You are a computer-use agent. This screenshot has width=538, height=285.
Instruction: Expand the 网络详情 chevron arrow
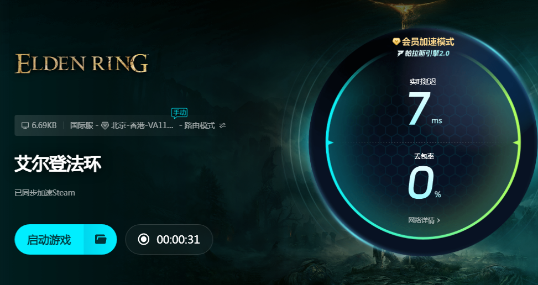tap(438, 220)
